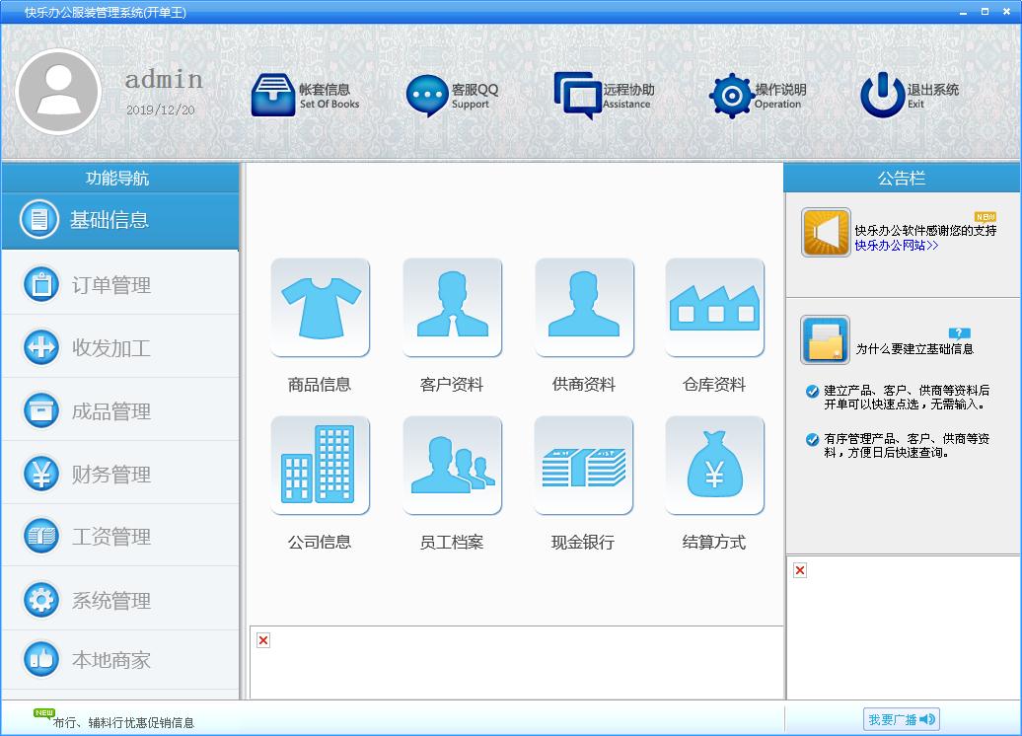Click the first blue checkmark bullet 建立产品
Screen dimensions: 1022x736
(812, 391)
